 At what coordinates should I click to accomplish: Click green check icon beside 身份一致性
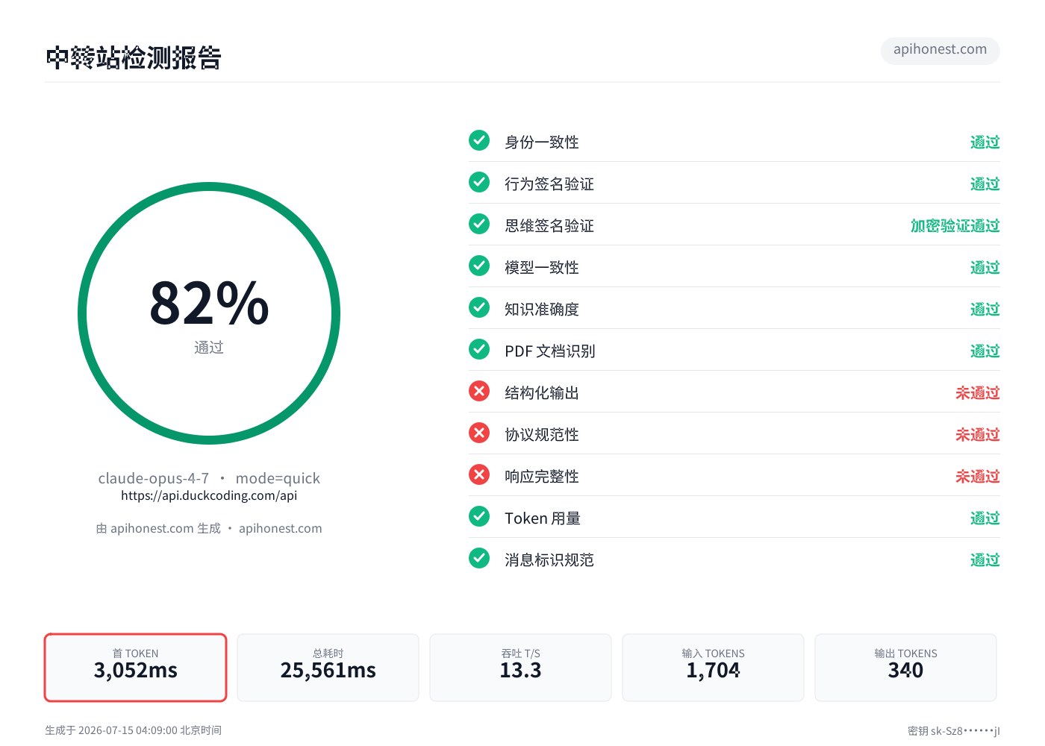pyautogui.click(x=479, y=140)
